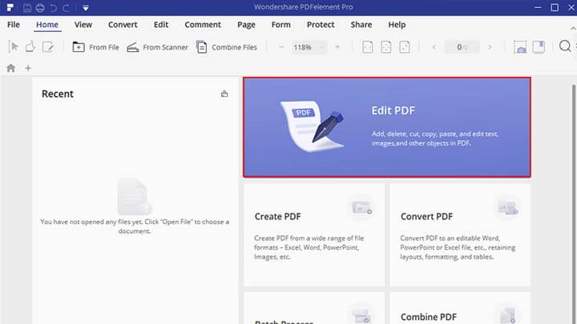
Task: Click the empty document placeholder icon
Action: click(135, 196)
